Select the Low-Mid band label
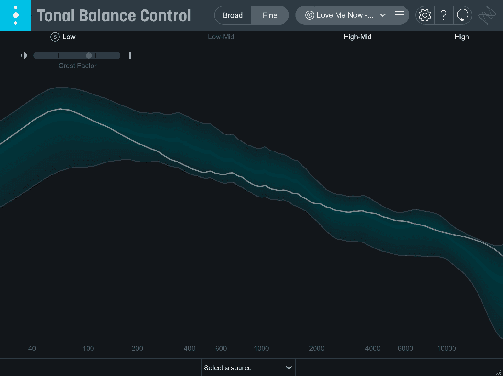503x376 pixels. point(221,37)
